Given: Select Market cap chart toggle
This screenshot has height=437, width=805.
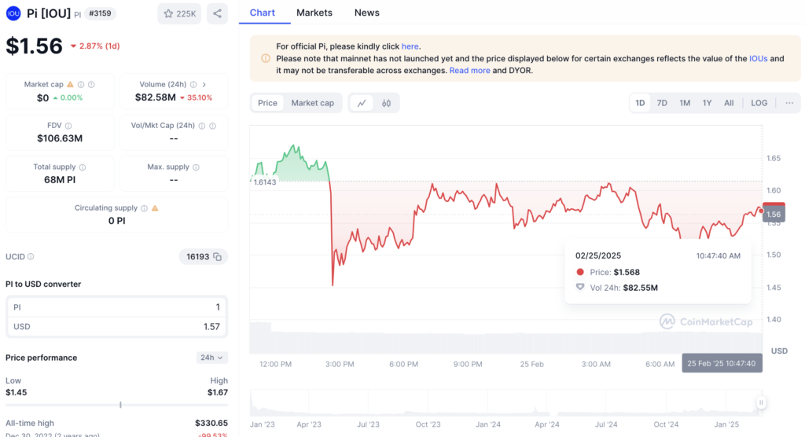Looking at the screenshot, I should 313,103.
